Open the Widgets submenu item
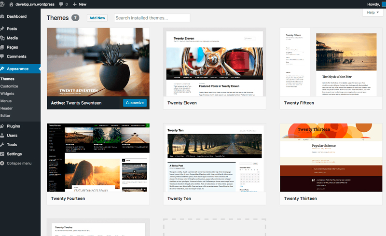This screenshot has width=386, height=236. [7, 94]
